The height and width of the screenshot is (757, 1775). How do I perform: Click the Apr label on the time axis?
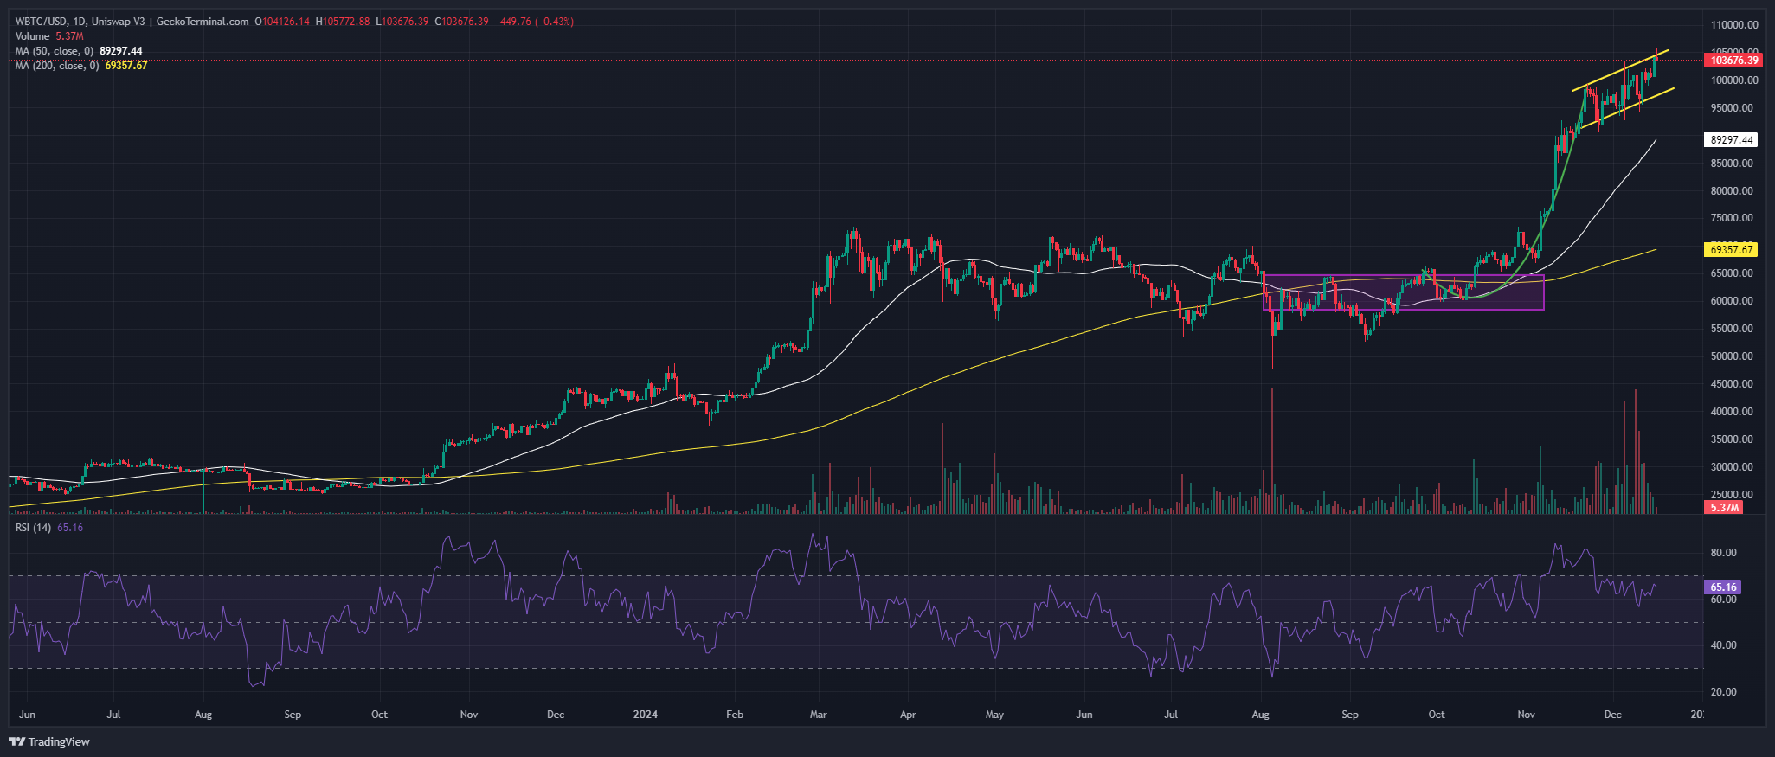pyautogui.click(x=908, y=715)
